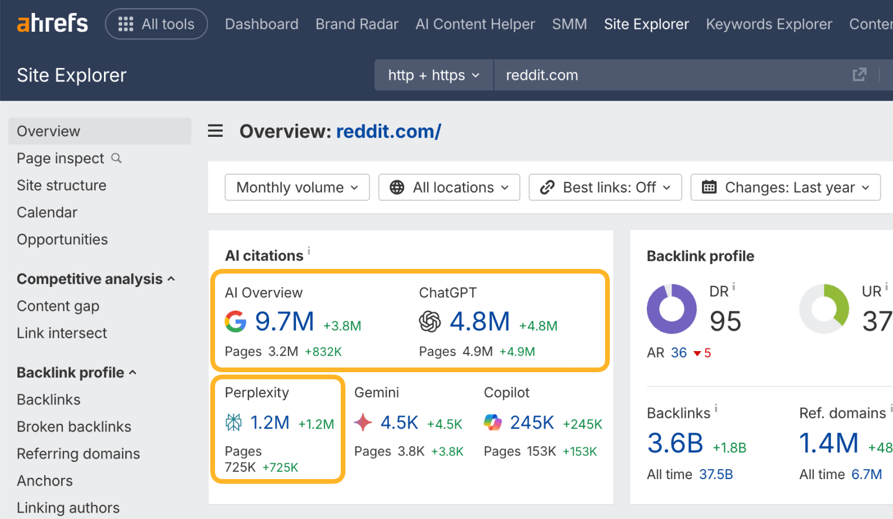Open AI Content Helper
This screenshot has width=893, height=519.
[x=475, y=24]
